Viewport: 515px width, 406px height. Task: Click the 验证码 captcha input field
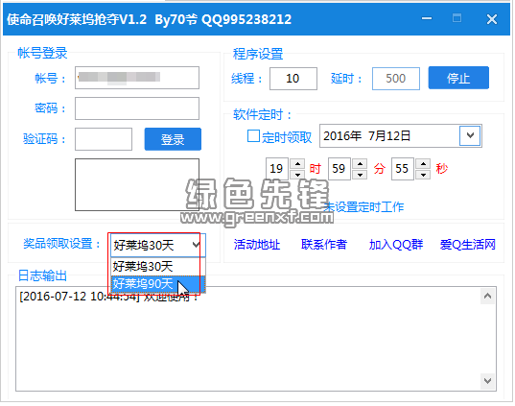(x=104, y=139)
